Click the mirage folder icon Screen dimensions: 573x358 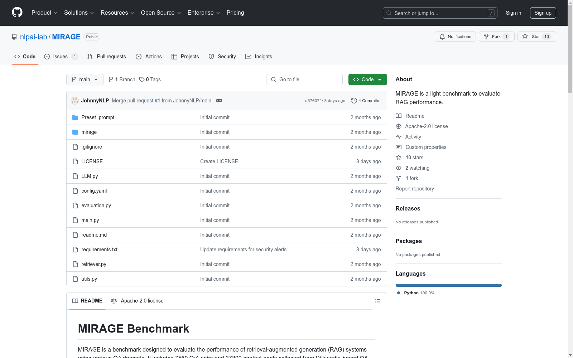(x=75, y=132)
